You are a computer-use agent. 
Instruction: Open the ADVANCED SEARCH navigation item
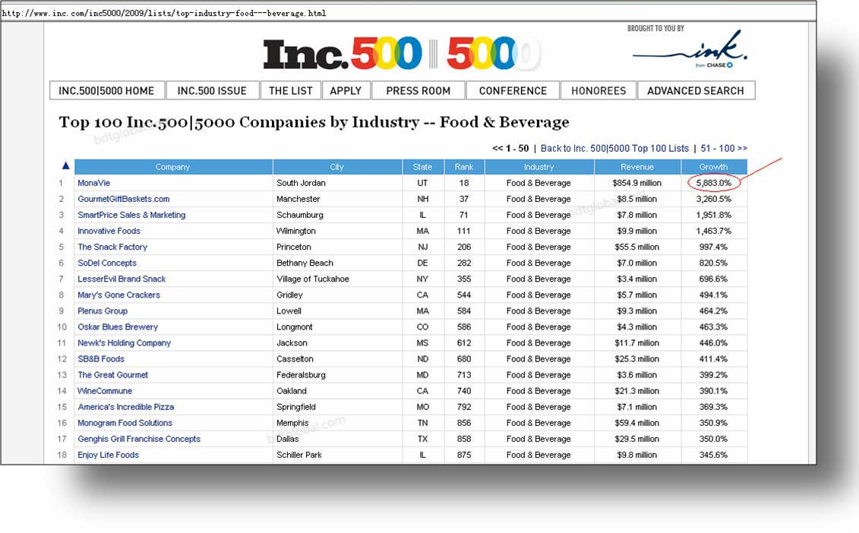(x=696, y=90)
